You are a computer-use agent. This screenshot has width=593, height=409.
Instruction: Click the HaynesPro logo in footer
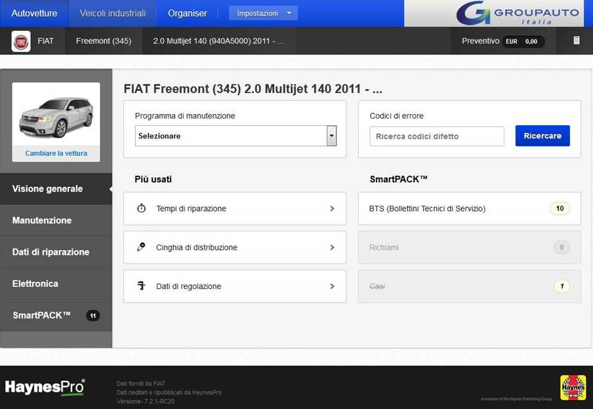(45, 387)
